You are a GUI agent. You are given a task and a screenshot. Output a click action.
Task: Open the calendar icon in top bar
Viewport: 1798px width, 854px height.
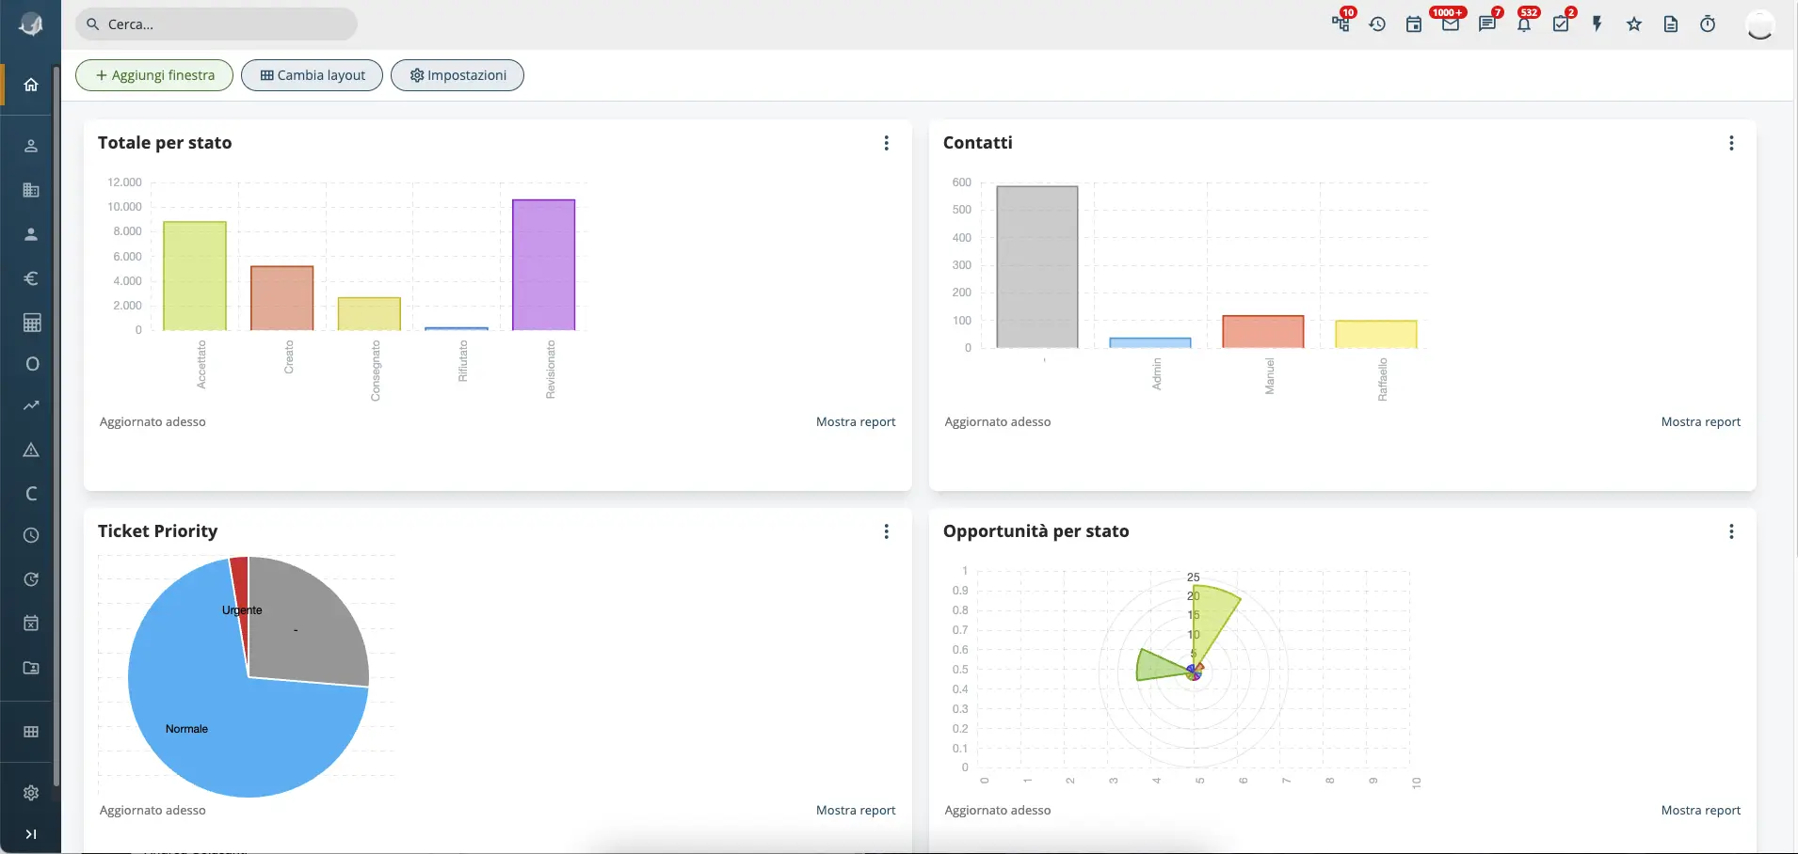point(1413,25)
